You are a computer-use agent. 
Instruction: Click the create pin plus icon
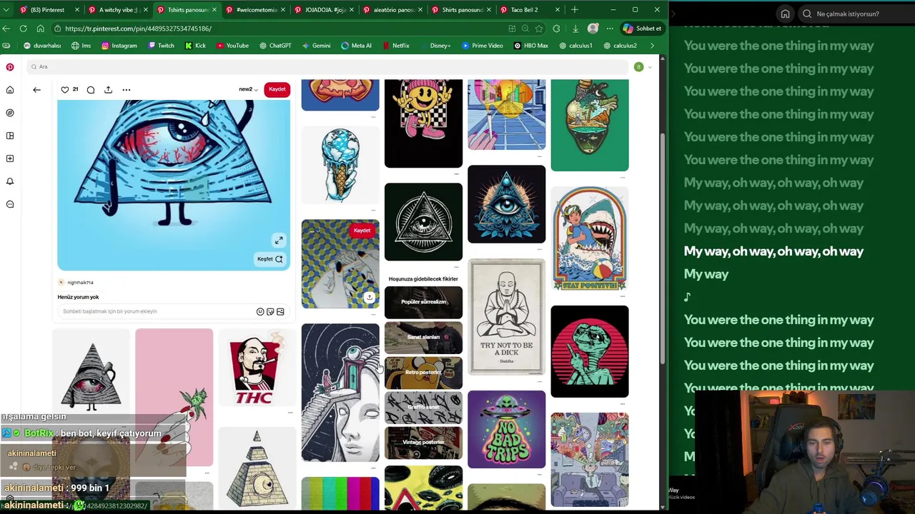pyautogui.click(x=10, y=158)
